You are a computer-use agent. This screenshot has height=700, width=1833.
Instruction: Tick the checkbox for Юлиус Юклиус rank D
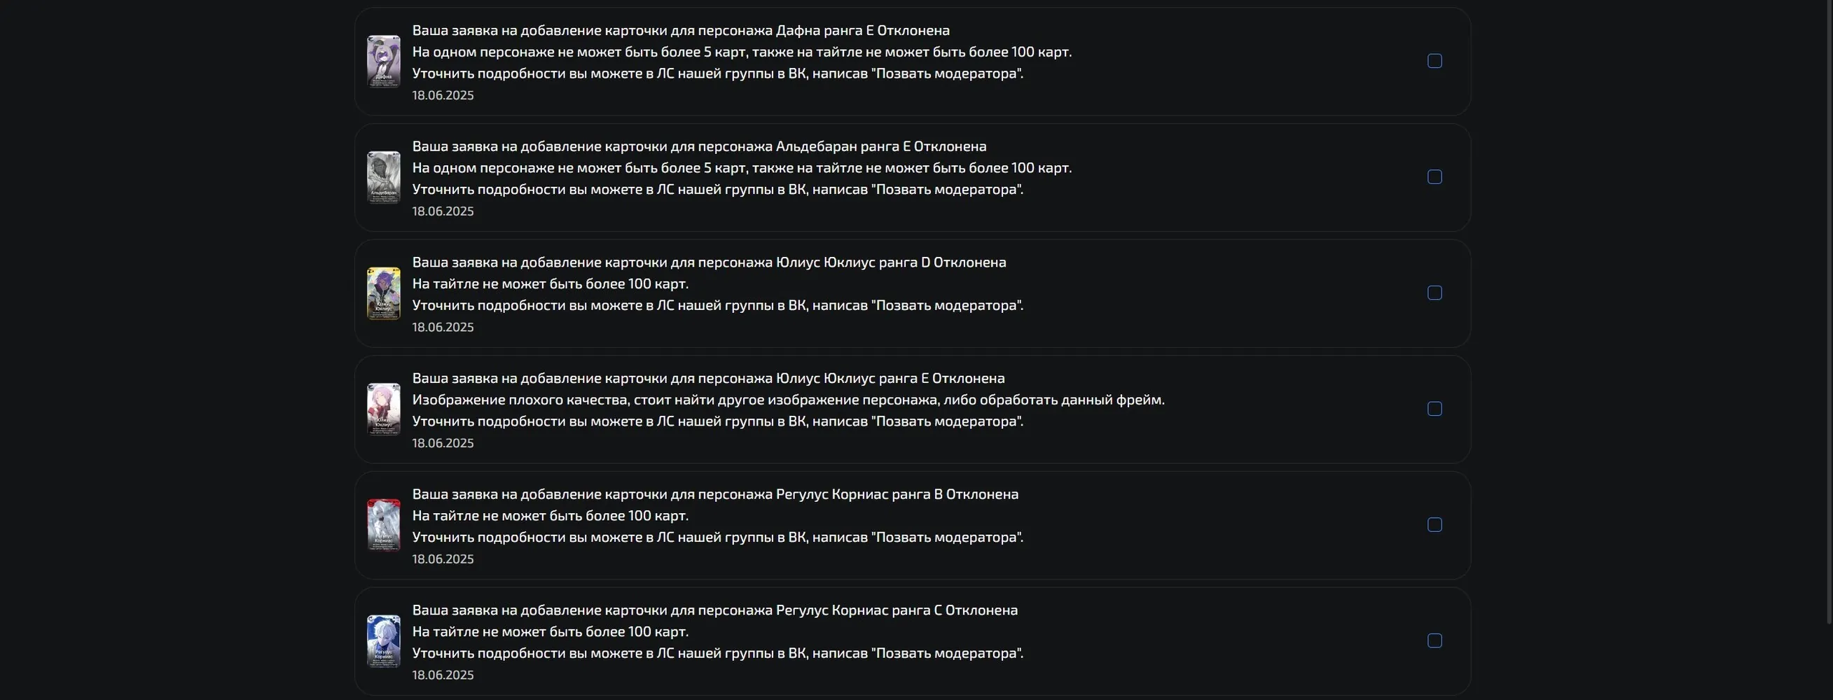[1434, 293]
